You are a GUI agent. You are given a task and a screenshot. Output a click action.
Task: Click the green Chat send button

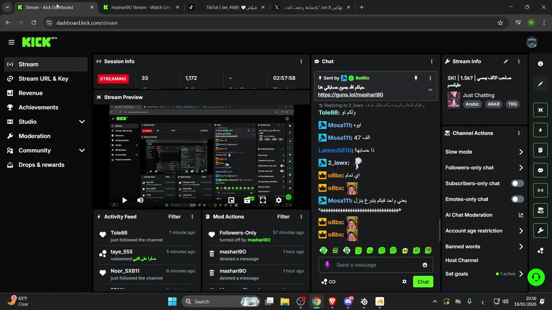[x=423, y=282]
